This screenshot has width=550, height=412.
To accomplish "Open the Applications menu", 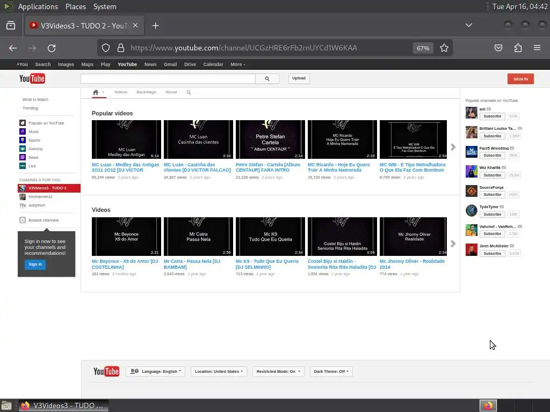I will 38,6.
